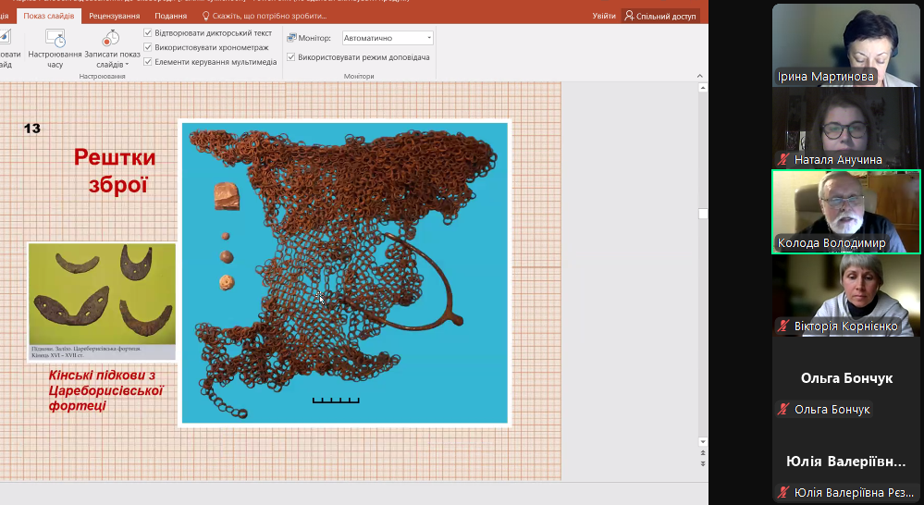Viewport: 924px width, 505px height.
Task: Click the vertical scrollbar thumb
Action: (x=702, y=214)
